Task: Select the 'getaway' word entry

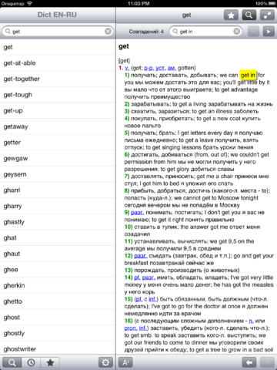Action: click(58, 126)
